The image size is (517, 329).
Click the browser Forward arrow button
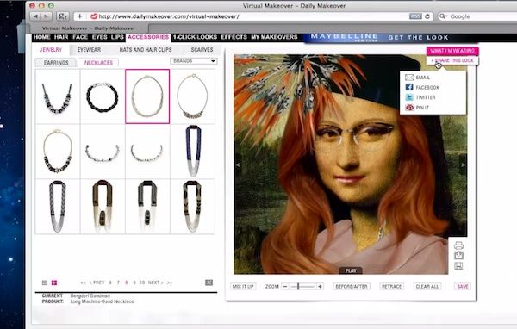[47, 16]
